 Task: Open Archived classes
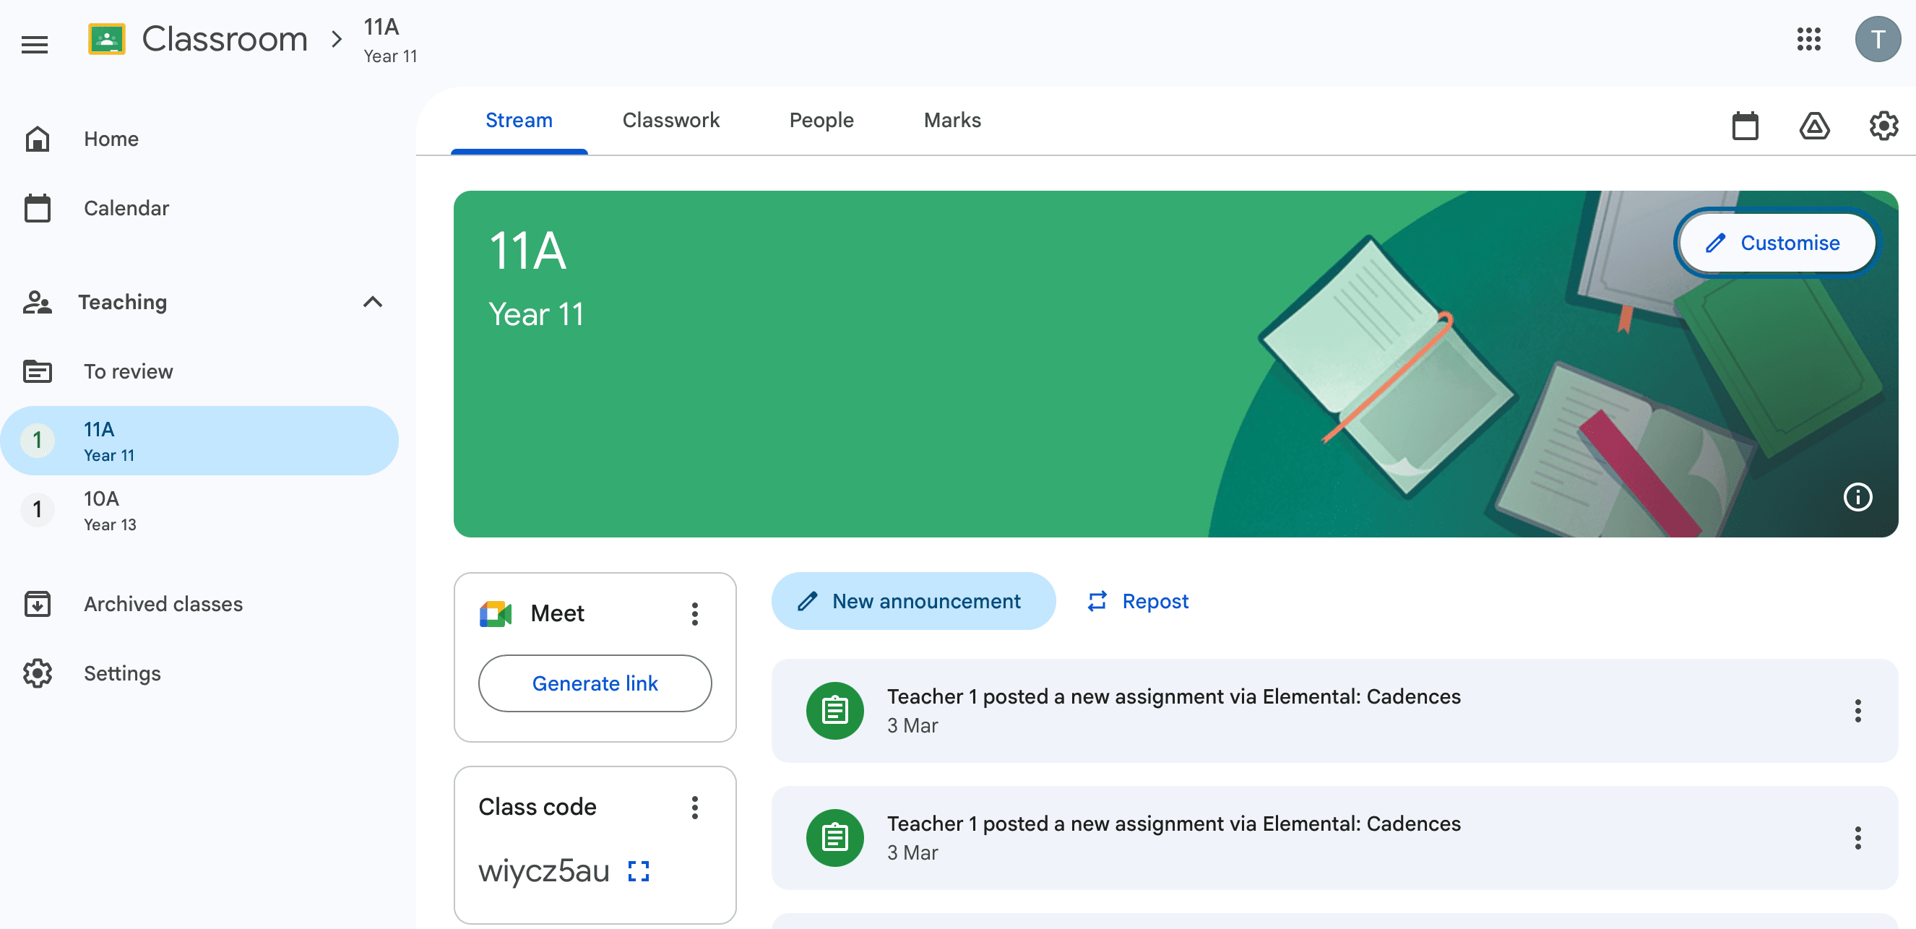tap(199, 603)
